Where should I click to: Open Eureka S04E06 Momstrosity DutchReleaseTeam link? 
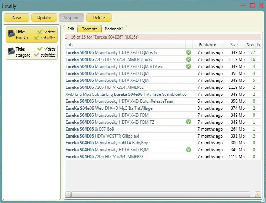pos(120,101)
